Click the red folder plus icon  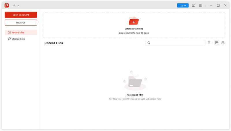(134, 21)
